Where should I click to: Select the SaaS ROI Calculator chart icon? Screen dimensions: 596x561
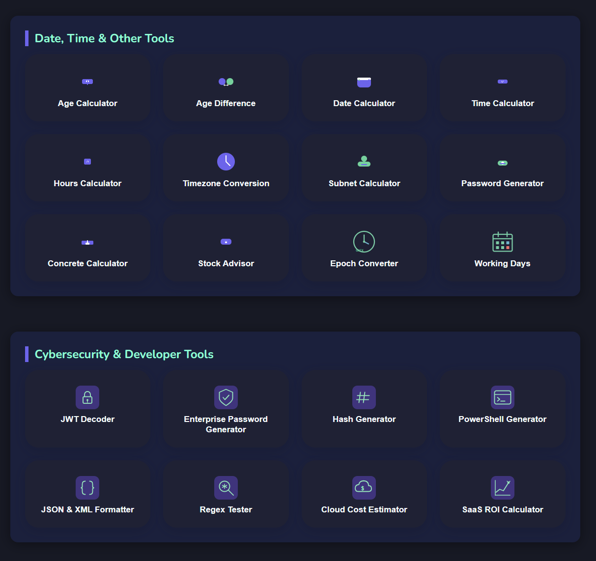502,487
